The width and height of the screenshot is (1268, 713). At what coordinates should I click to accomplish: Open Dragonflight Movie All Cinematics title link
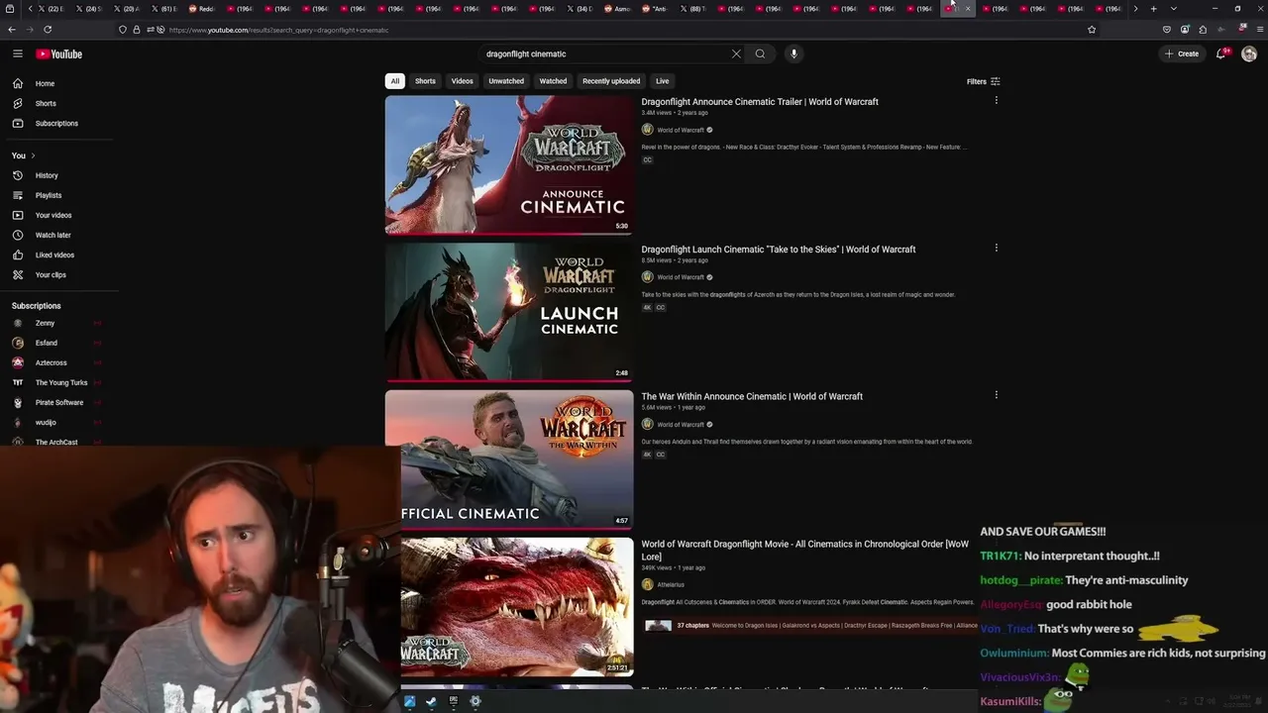tap(804, 550)
